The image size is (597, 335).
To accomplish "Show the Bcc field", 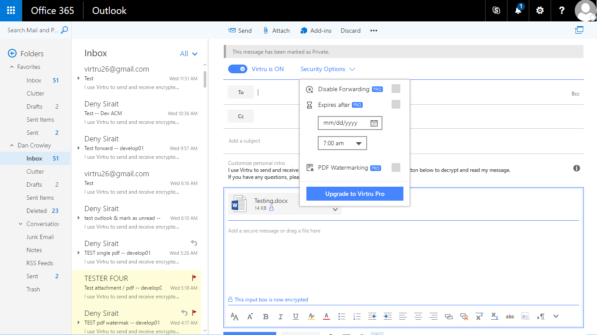I will click(x=576, y=94).
